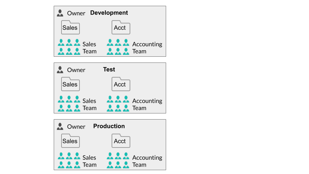Open the Sales folder in Test
This screenshot has height=174, width=309.
click(70, 84)
